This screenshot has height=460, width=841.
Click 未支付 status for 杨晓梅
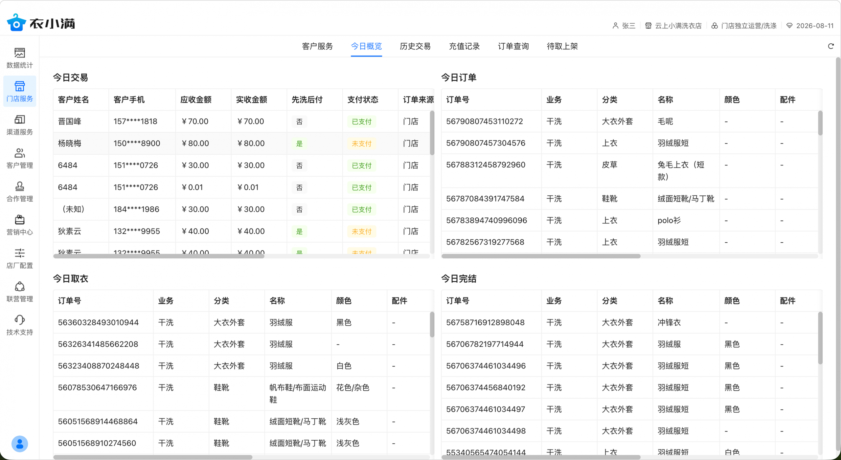point(361,143)
